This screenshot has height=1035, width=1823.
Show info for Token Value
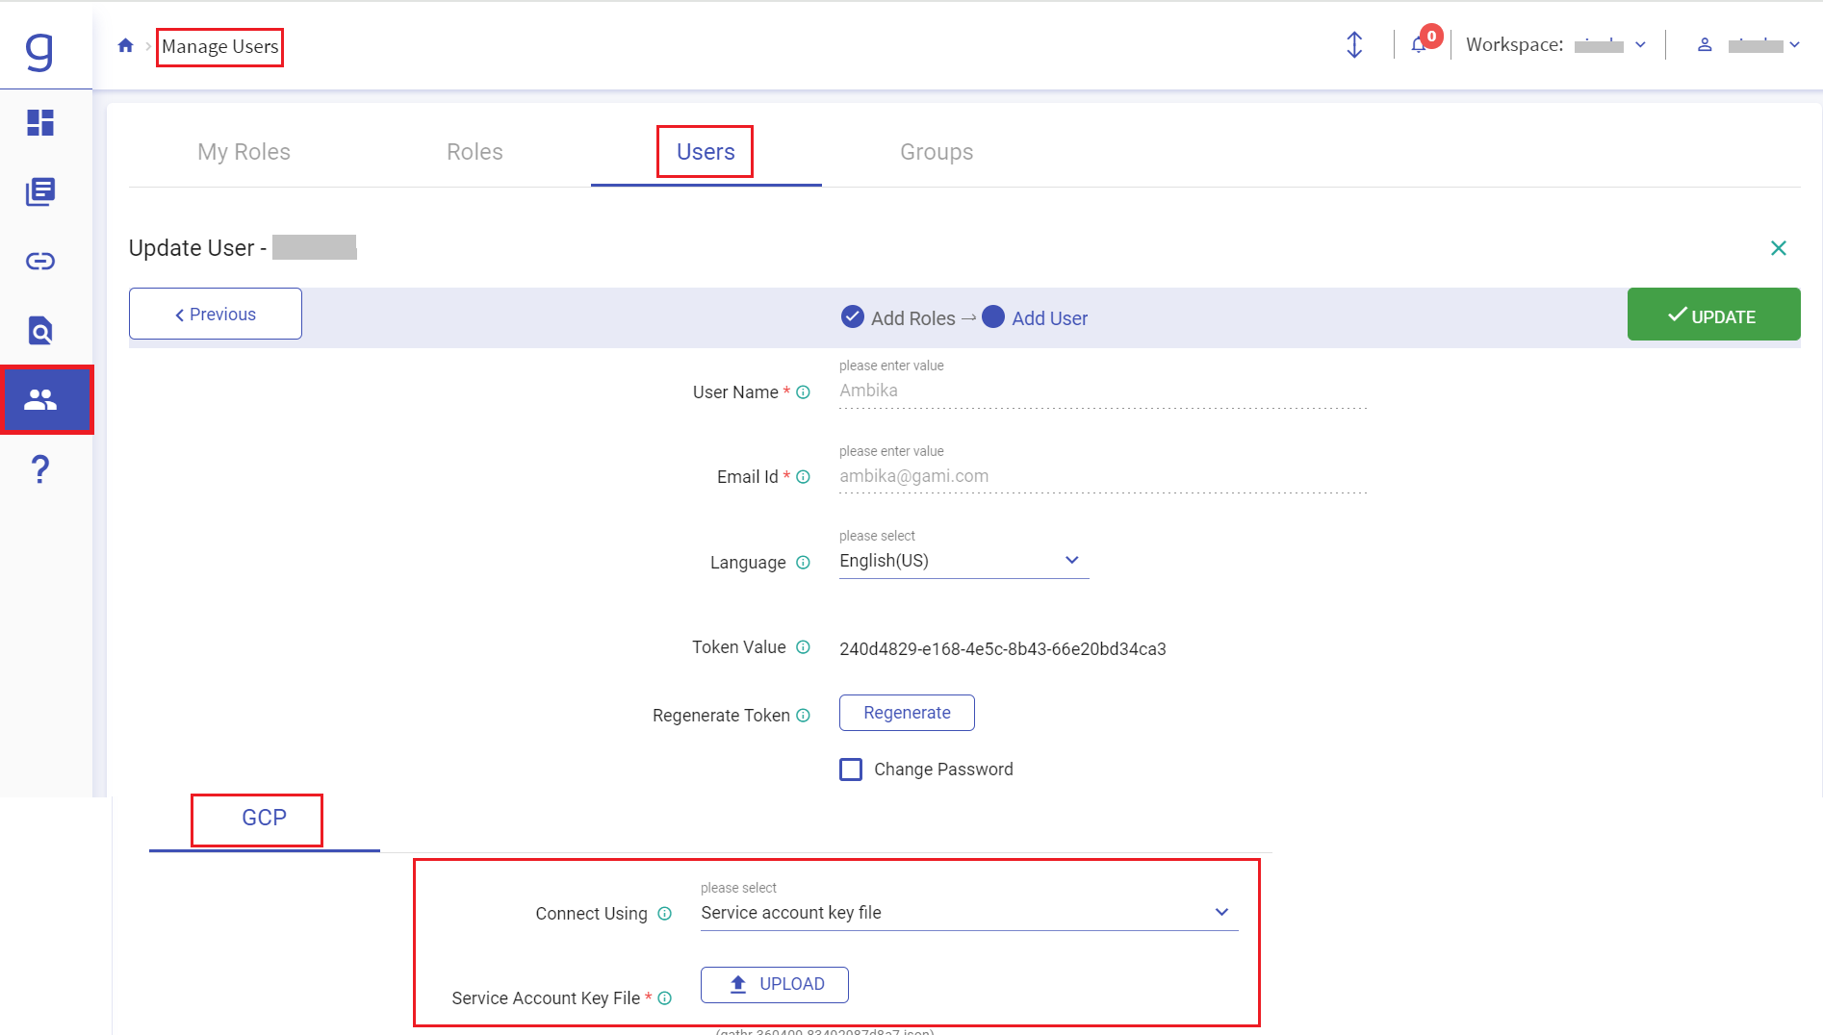pyautogui.click(x=804, y=647)
